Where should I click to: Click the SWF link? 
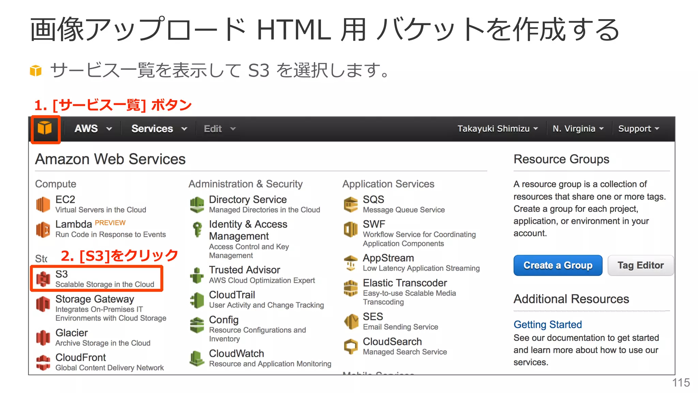pyautogui.click(x=374, y=224)
